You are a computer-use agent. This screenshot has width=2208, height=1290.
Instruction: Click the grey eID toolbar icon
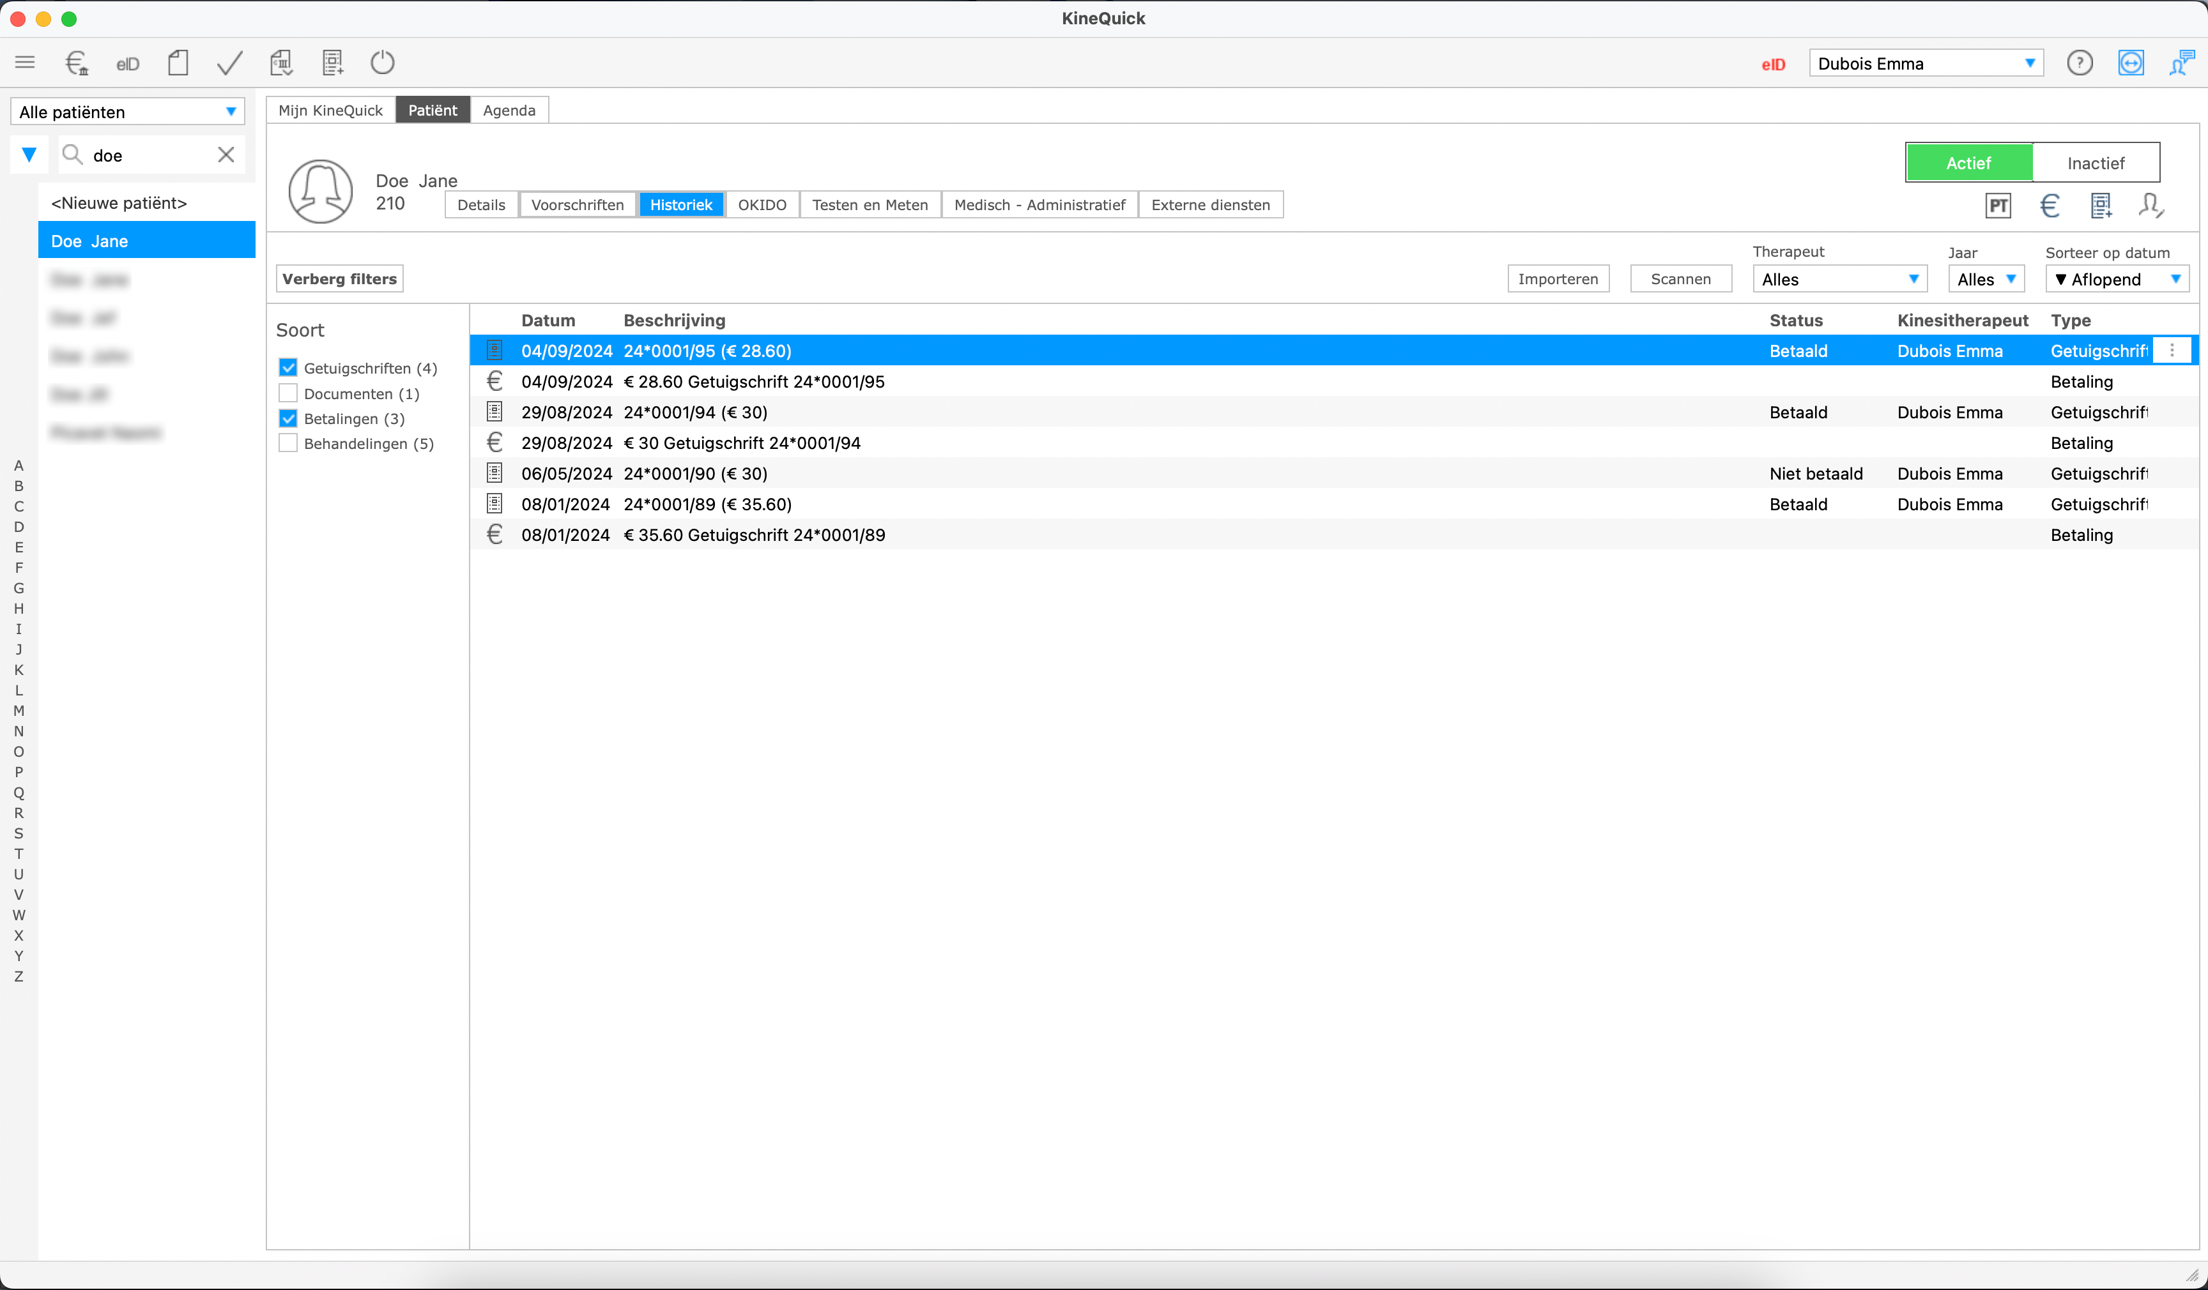[x=128, y=64]
